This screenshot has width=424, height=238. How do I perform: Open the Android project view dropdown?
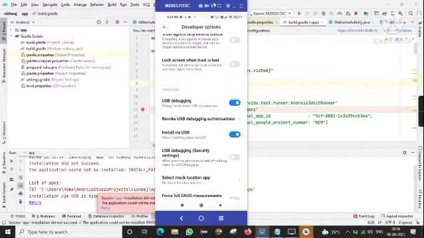23,22
